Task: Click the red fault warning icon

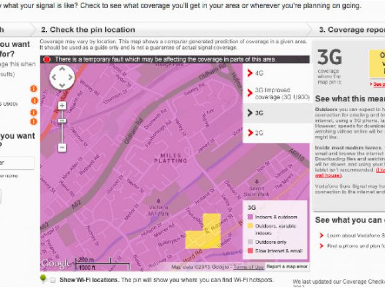Action: (47, 59)
